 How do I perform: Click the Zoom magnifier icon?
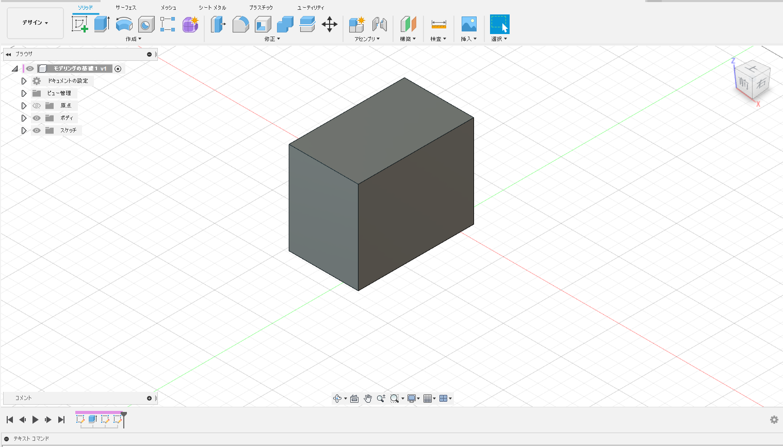click(x=381, y=398)
